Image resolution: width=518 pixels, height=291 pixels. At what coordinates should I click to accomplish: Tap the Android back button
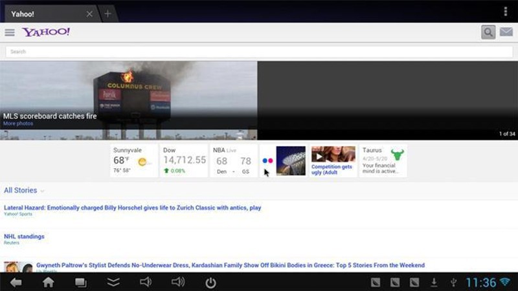(16, 283)
